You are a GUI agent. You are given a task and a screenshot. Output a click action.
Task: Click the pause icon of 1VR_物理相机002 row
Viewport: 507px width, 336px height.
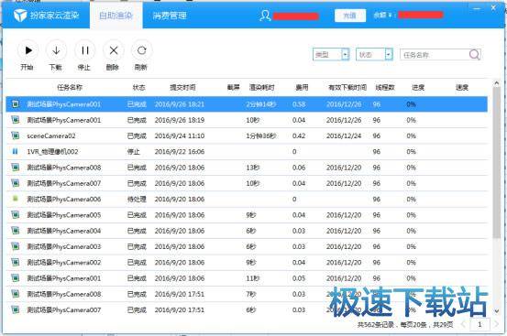pos(16,151)
